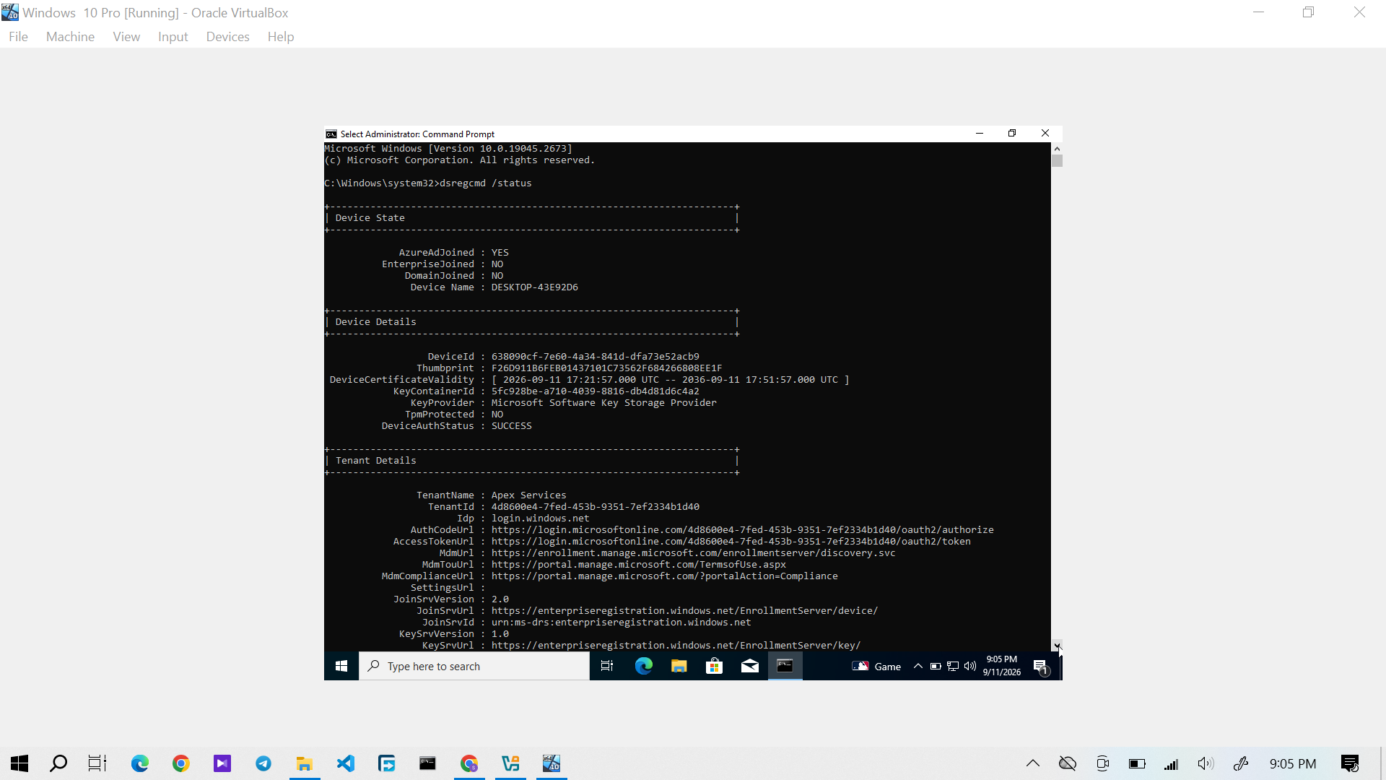The height and width of the screenshot is (780, 1386).
Task: Open the guest clock showing 9/11/2026
Action: click(x=1002, y=666)
